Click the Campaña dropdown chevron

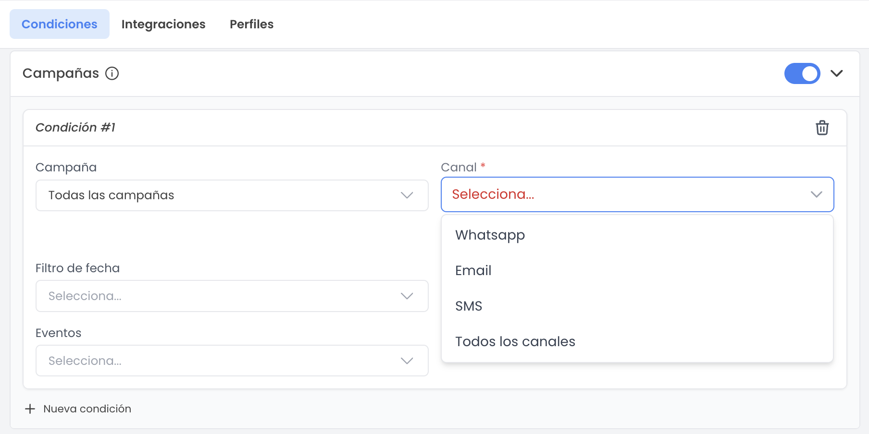pyautogui.click(x=407, y=195)
